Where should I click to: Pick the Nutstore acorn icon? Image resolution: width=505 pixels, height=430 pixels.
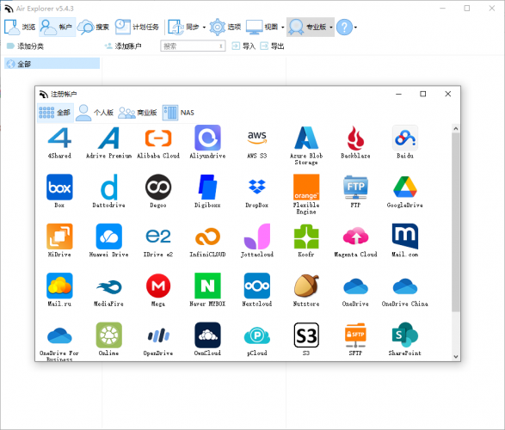click(306, 286)
